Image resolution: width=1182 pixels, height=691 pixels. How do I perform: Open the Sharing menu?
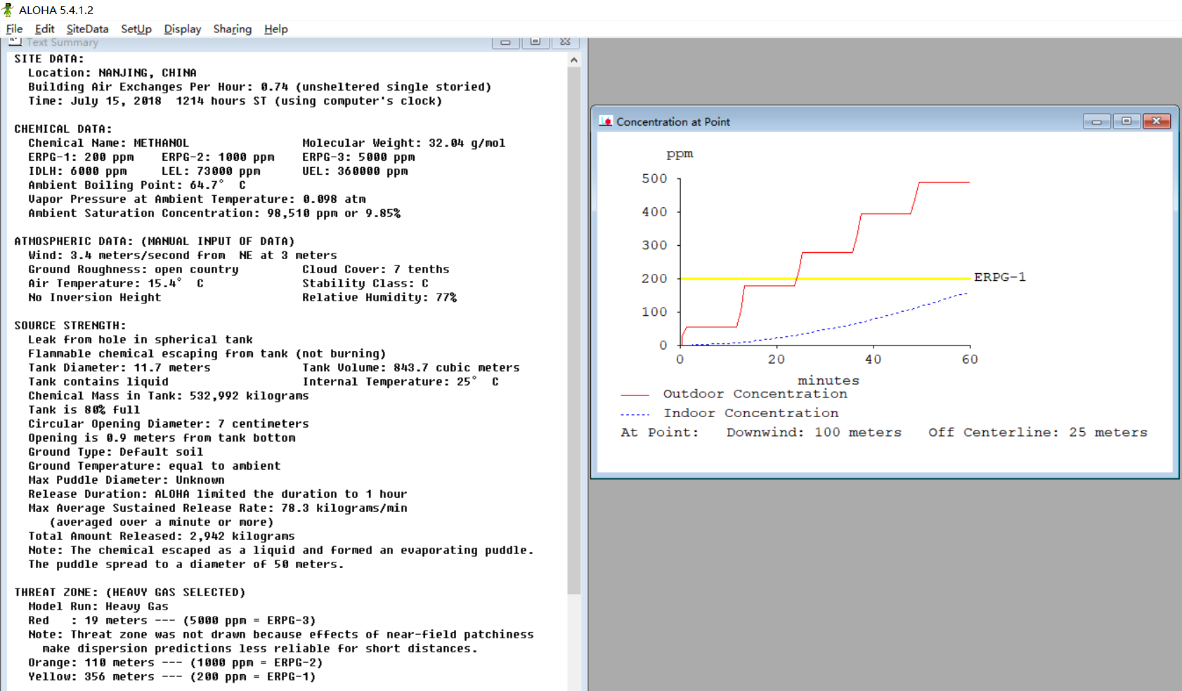(x=232, y=29)
